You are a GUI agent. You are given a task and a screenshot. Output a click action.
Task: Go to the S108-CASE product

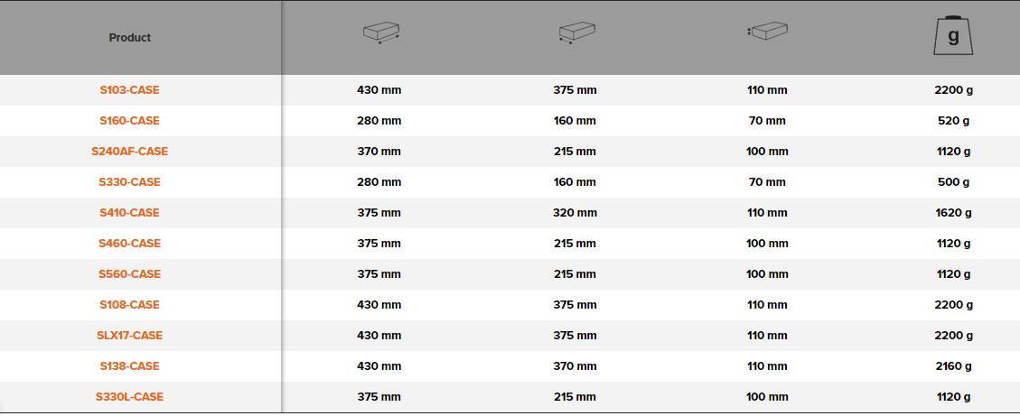coord(130,305)
